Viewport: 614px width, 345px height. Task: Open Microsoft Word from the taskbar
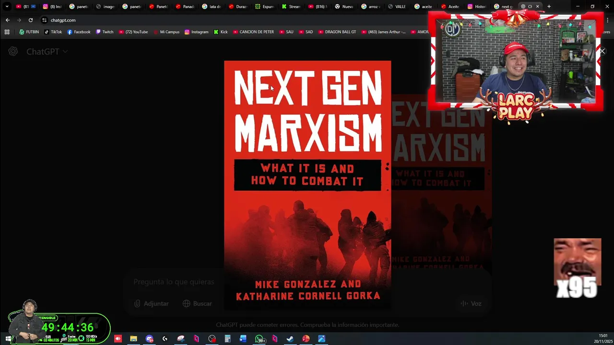(x=243, y=339)
